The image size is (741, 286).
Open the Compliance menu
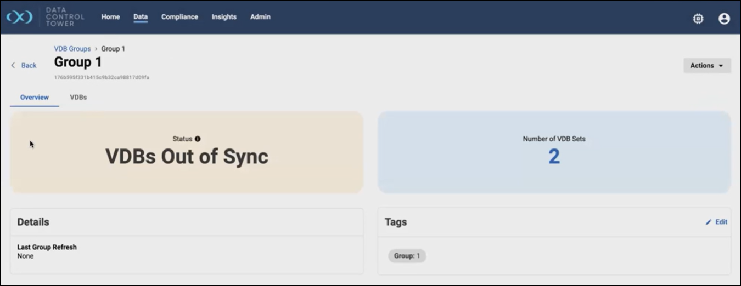tap(179, 17)
